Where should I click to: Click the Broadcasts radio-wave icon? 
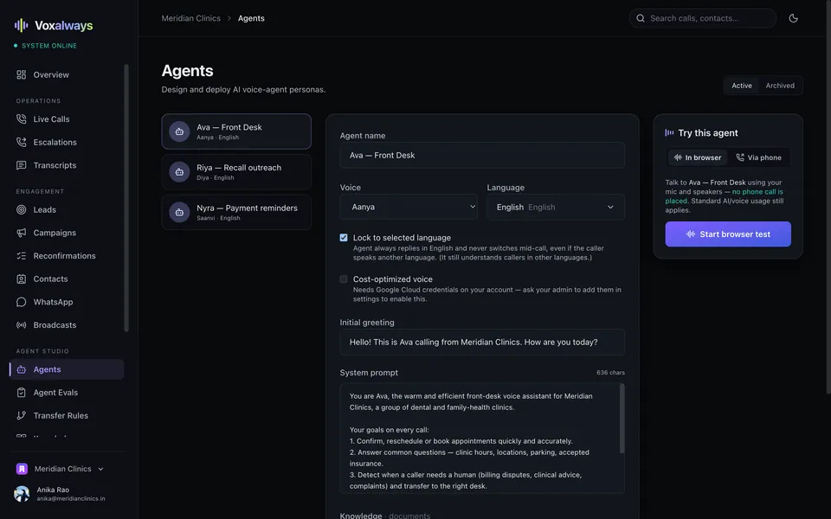tap(21, 325)
